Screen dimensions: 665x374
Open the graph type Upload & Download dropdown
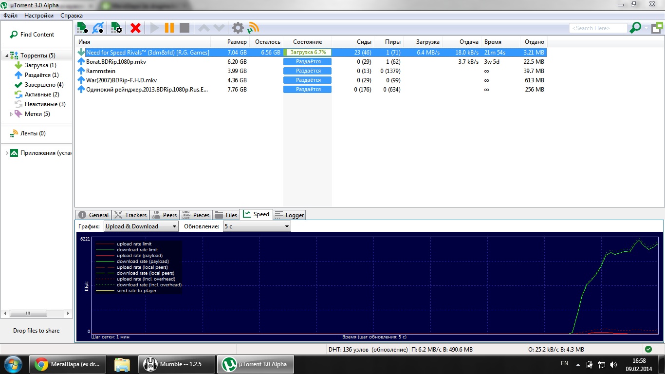(141, 226)
